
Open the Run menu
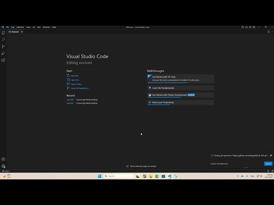coord(39,27)
